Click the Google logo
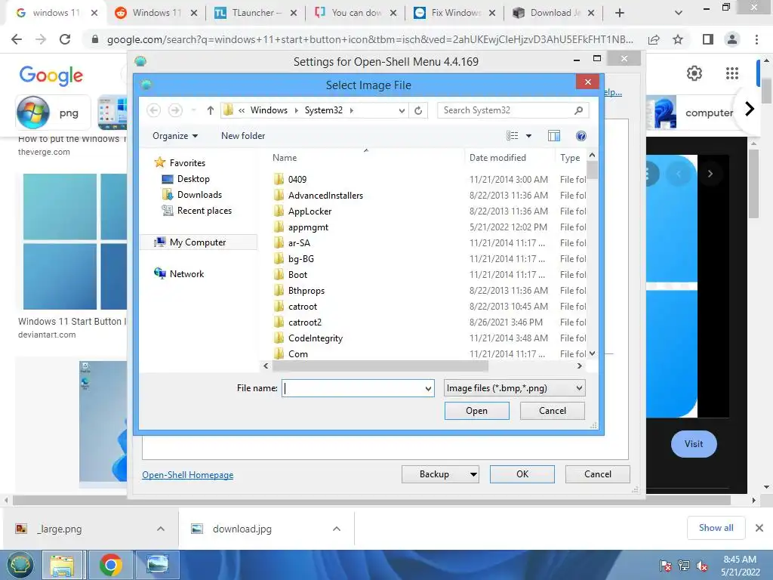This screenshot has width=773, height=580. pyautogui.click(x=51, y=76)
